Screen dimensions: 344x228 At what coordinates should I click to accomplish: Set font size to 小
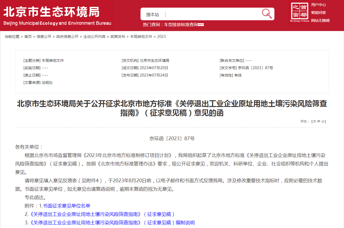point(323,121)
